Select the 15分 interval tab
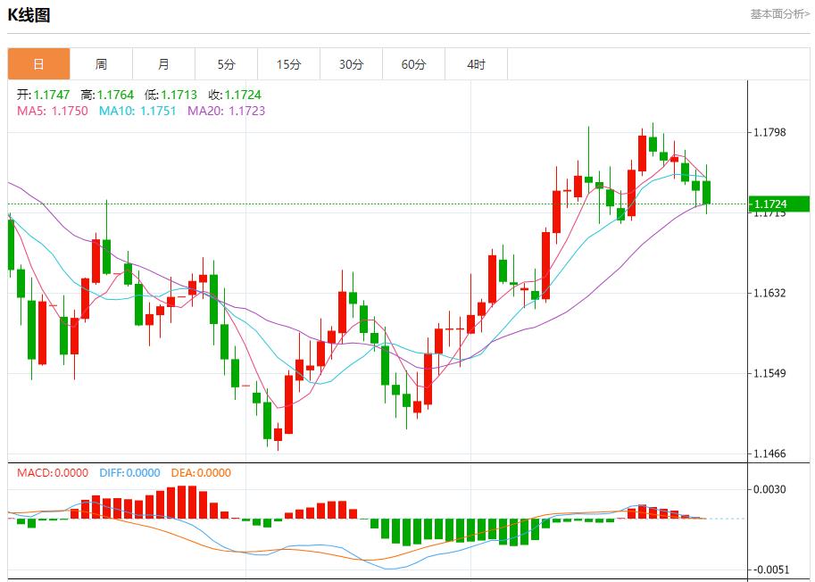Viewport: 815px width, 582px height. pyautogui.click(x=288, y=64)
